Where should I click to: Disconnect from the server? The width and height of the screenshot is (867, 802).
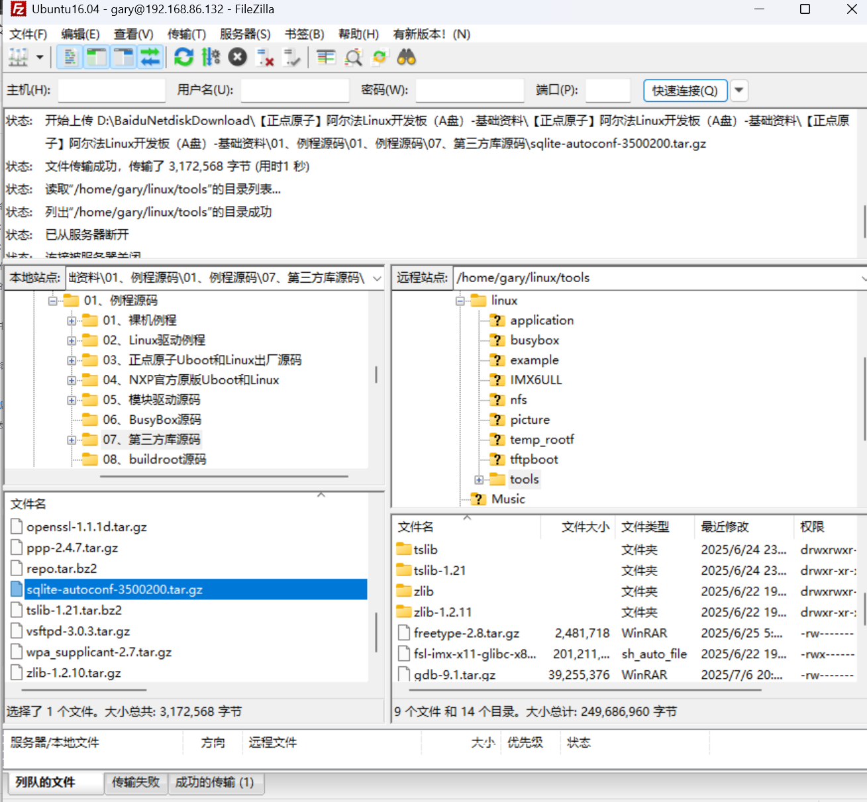(x=265, y=57)
